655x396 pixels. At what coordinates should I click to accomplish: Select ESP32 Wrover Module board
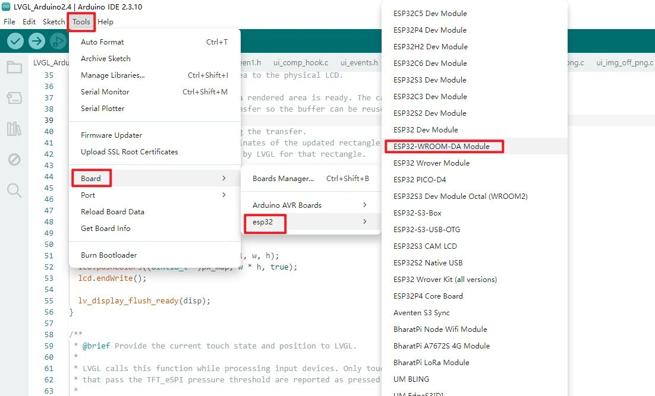[475, 163]
